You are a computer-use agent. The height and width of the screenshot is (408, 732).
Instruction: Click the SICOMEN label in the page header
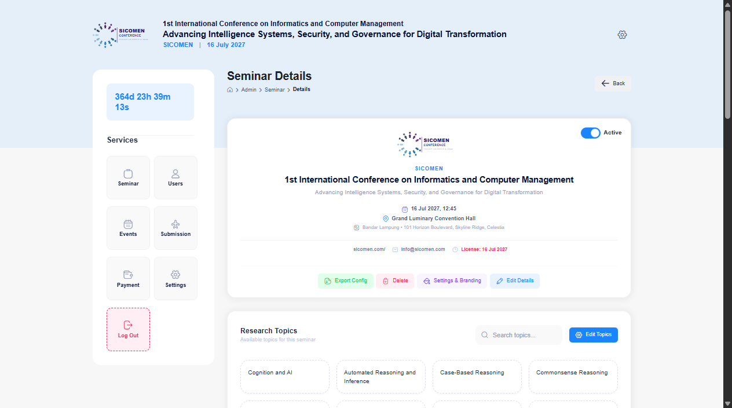tap(178, 45)
